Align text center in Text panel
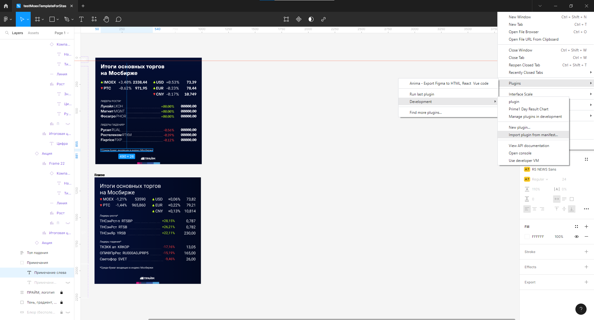Screen dimensions: 594x320 (x=535, y=209)
